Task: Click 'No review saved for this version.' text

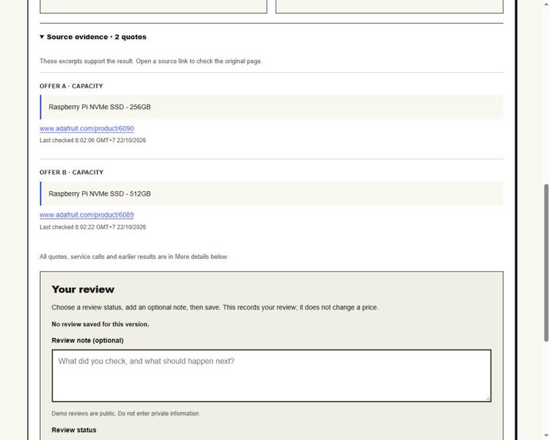Action: 100,324
